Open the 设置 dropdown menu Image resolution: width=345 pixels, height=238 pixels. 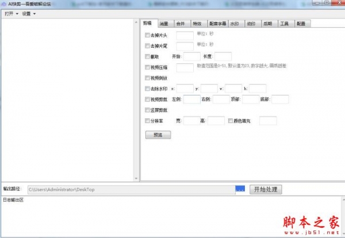(x=29, y=14)
